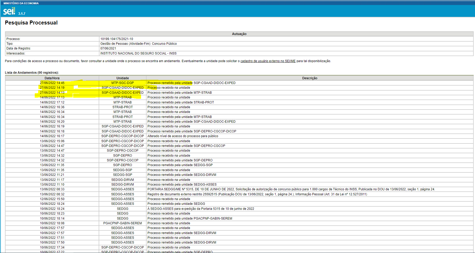This screenshot has height=253, width=475.
Task: Click À SEDGG-ASSES para expedição da Portaria 5315 entry
Action: (x=201, y=209)
